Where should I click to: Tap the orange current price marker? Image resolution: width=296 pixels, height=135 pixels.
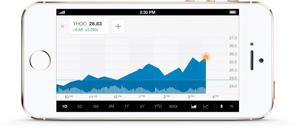[x=206, y=57]
